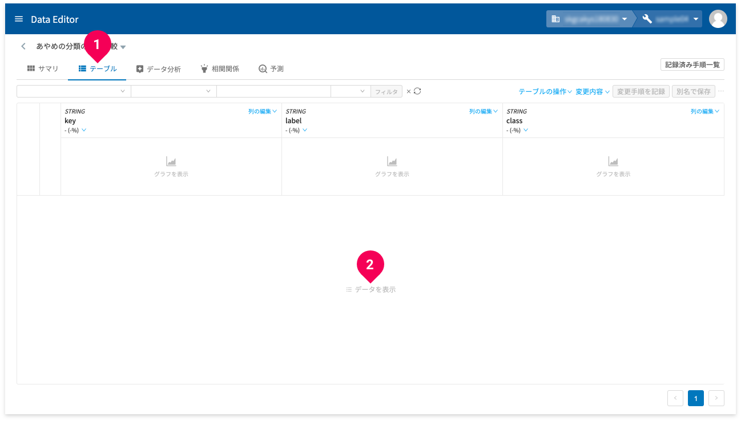Open 列の編集 for the key column
741x421 pixels.
click(x=263, y=111)
